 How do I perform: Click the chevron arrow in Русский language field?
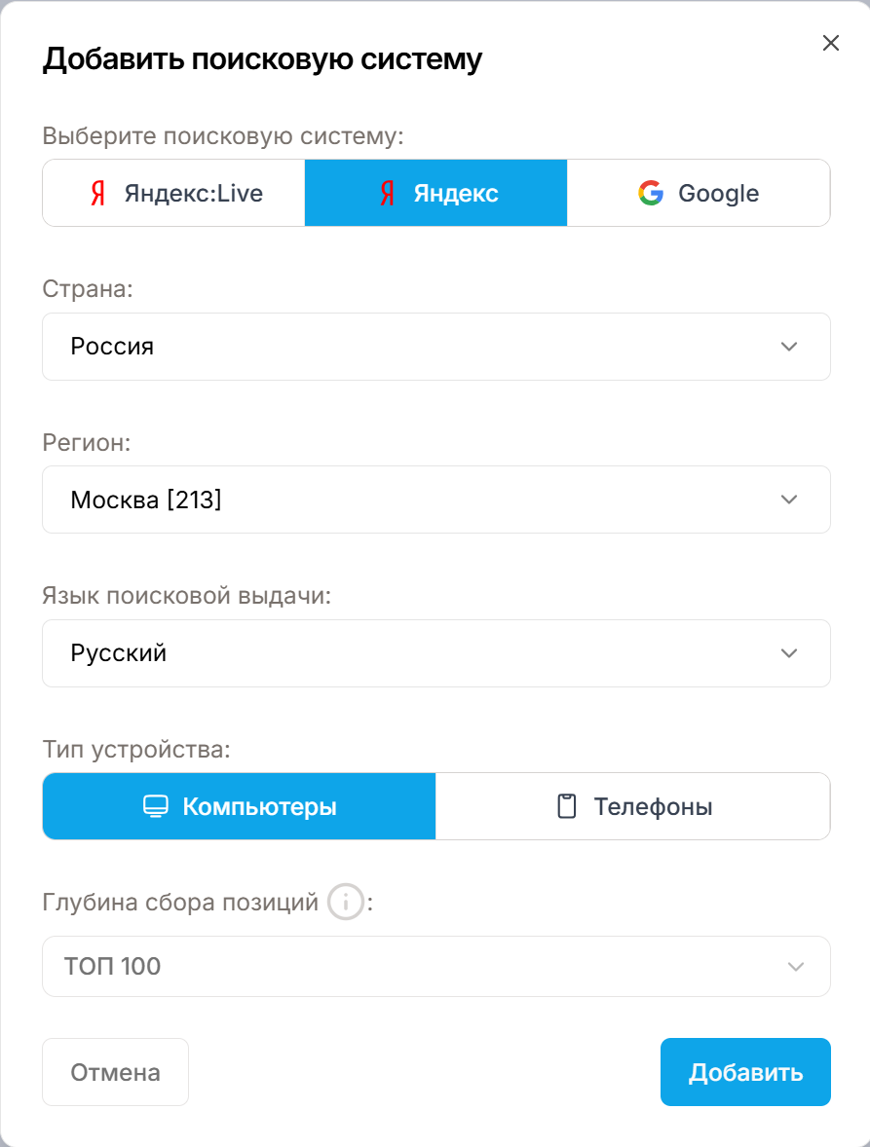pyautogui.click(x=789, y=653)
